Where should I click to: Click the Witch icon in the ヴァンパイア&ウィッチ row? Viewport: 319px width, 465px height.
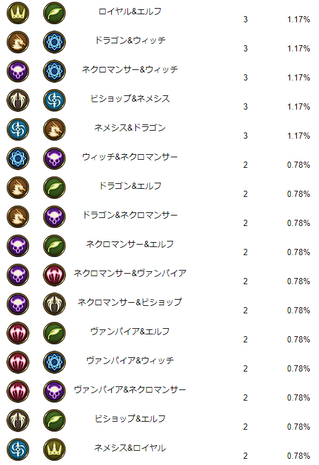54,362
